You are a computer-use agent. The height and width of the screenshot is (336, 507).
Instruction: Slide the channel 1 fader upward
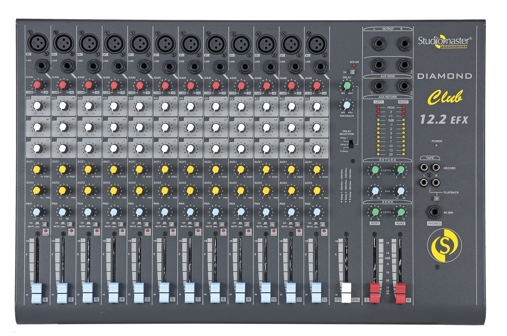coord(36,289)
